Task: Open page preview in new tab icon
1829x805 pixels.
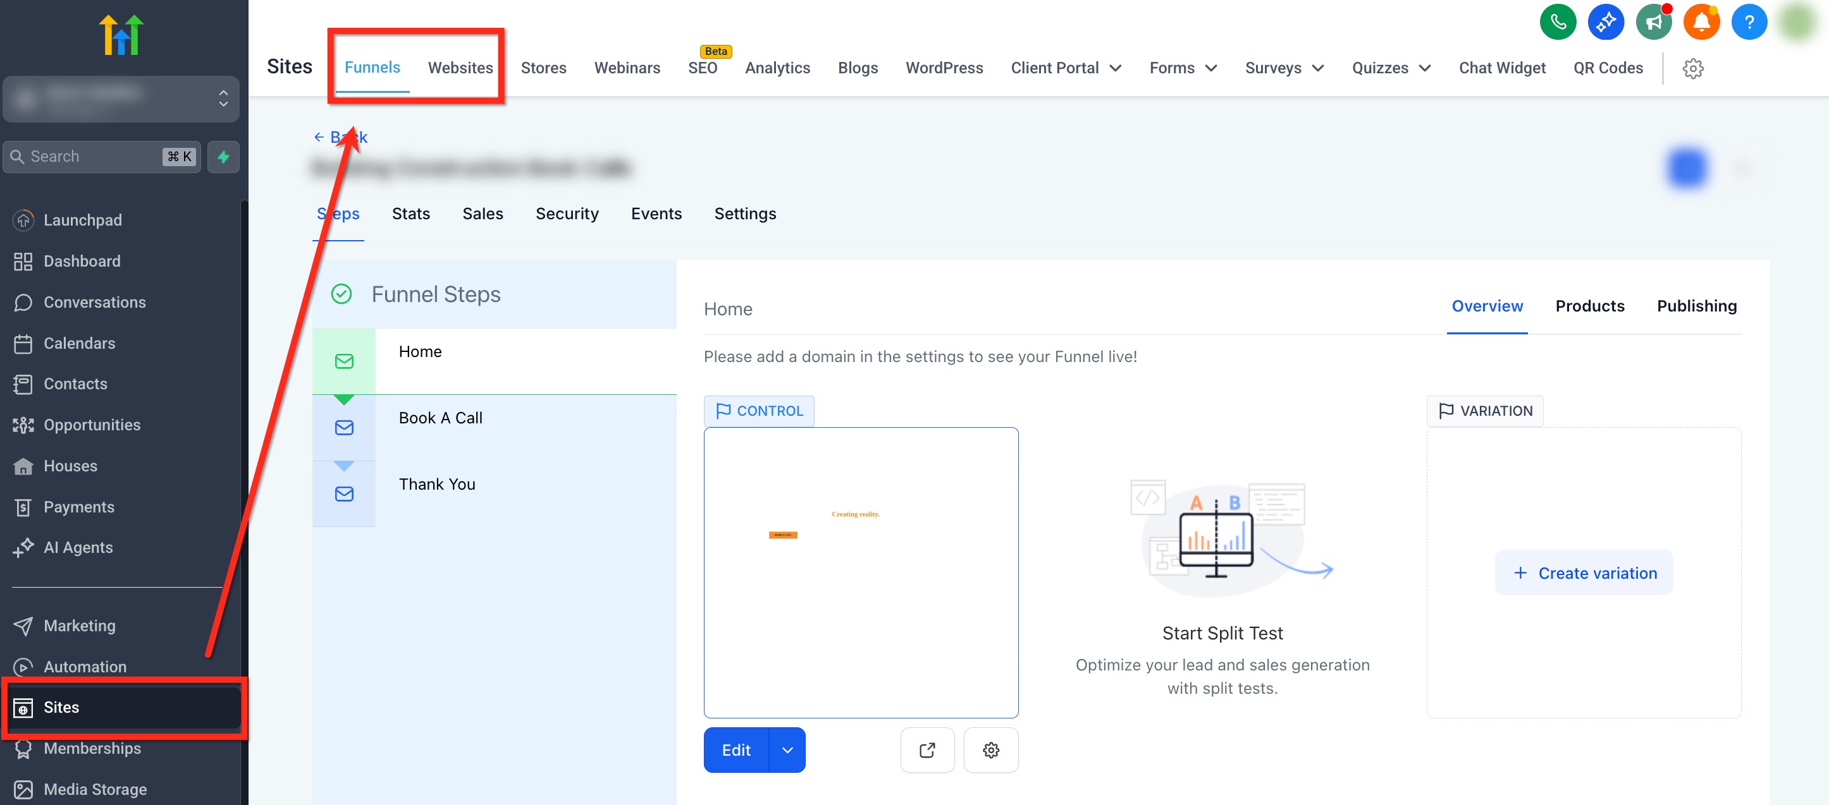Action: coord(927,749)
